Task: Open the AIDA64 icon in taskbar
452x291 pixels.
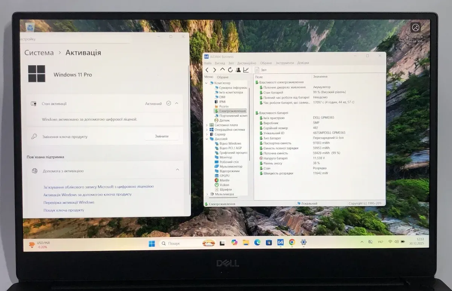Action: point(280,242)
